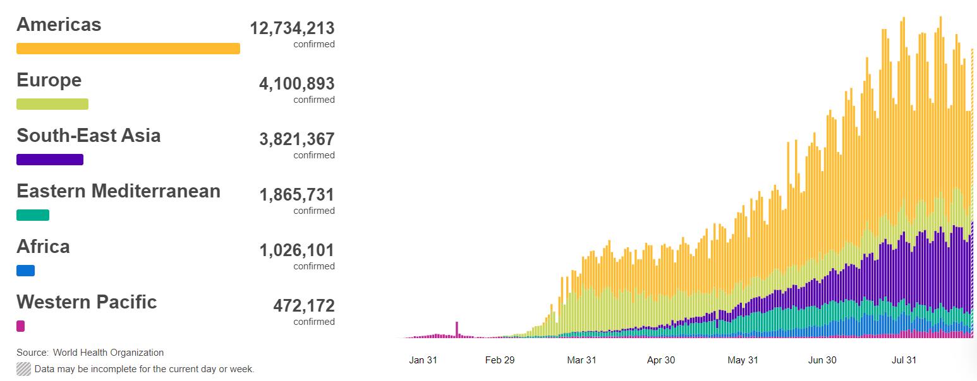Select the Africa region heading
The image size is (977, 381).
[43, 247]
